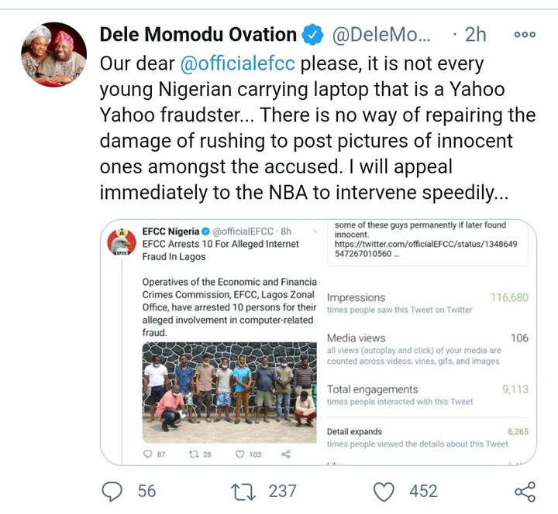Expand the EFCC tweet's dropdown chevron
558x514 pixels.
point(313,231)
